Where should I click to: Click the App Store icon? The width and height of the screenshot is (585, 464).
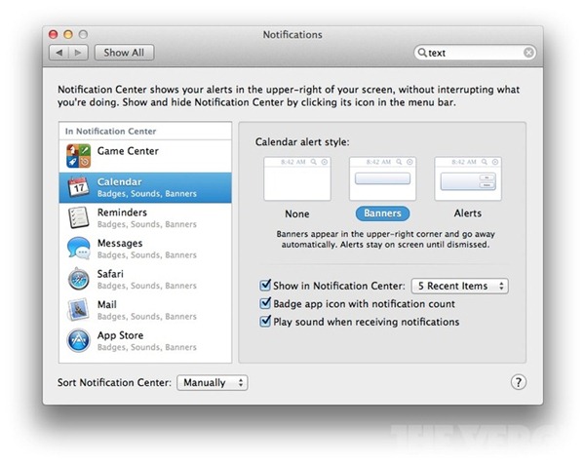click(x=78, y=340)
